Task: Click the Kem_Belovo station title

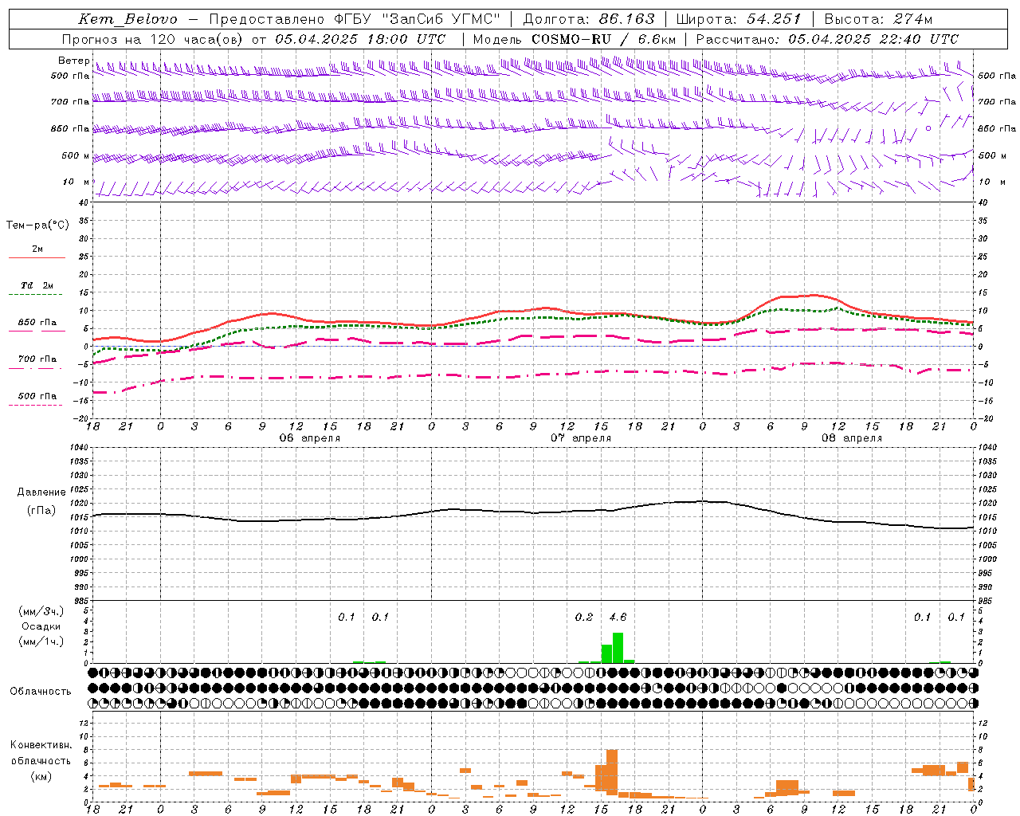Action: pos(128,19)
